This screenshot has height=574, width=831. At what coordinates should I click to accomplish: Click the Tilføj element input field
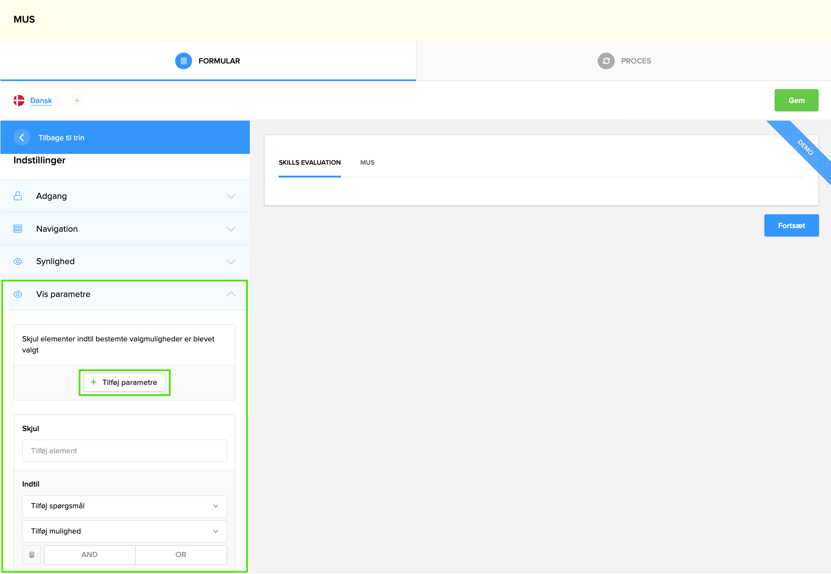[x=124, y=451]
